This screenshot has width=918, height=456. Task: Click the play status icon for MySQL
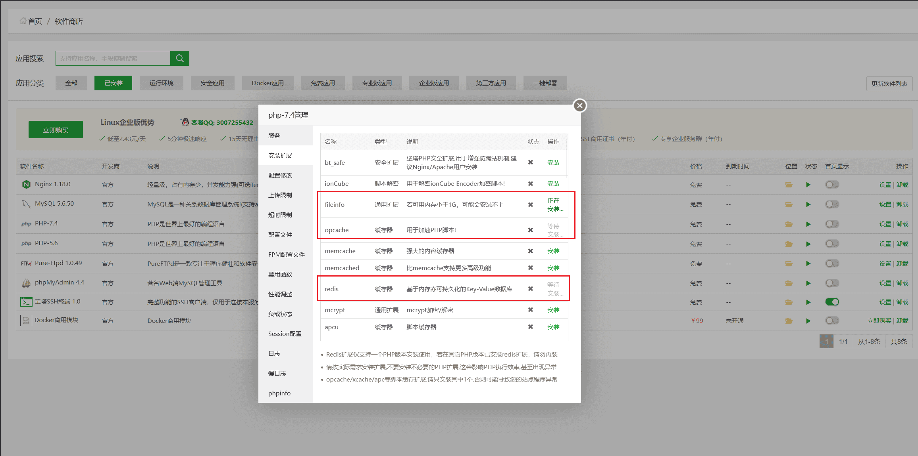808,204
